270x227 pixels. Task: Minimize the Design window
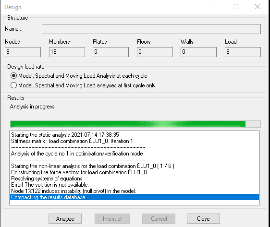point(214,7)
